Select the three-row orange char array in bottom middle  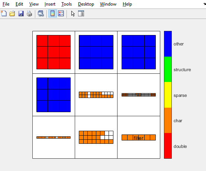96,137
